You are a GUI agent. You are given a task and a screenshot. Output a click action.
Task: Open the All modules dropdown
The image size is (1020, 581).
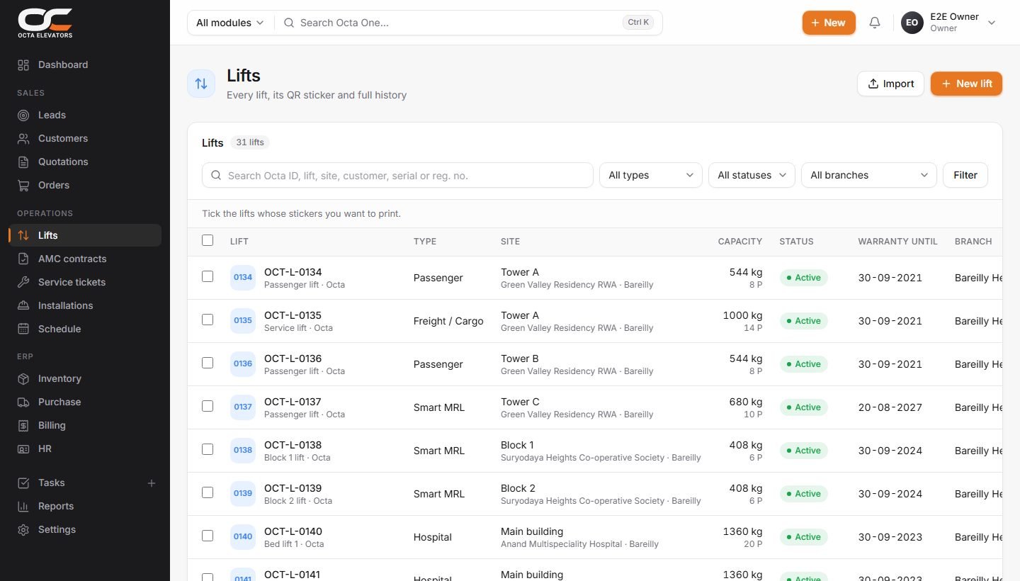point(230,23)
